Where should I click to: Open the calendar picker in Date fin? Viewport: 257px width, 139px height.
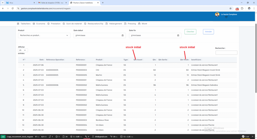tap(178, 36)
